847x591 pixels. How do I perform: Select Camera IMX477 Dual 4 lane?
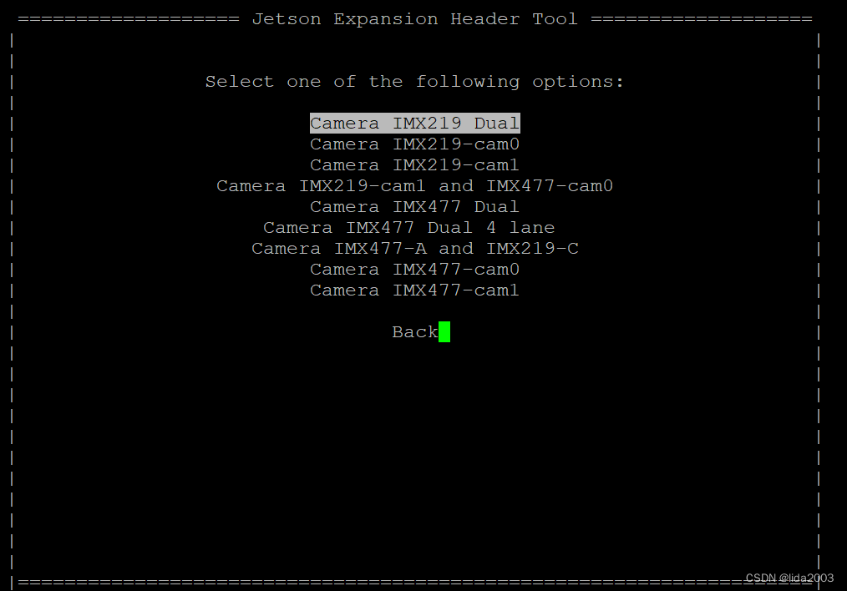click(409, 227)
